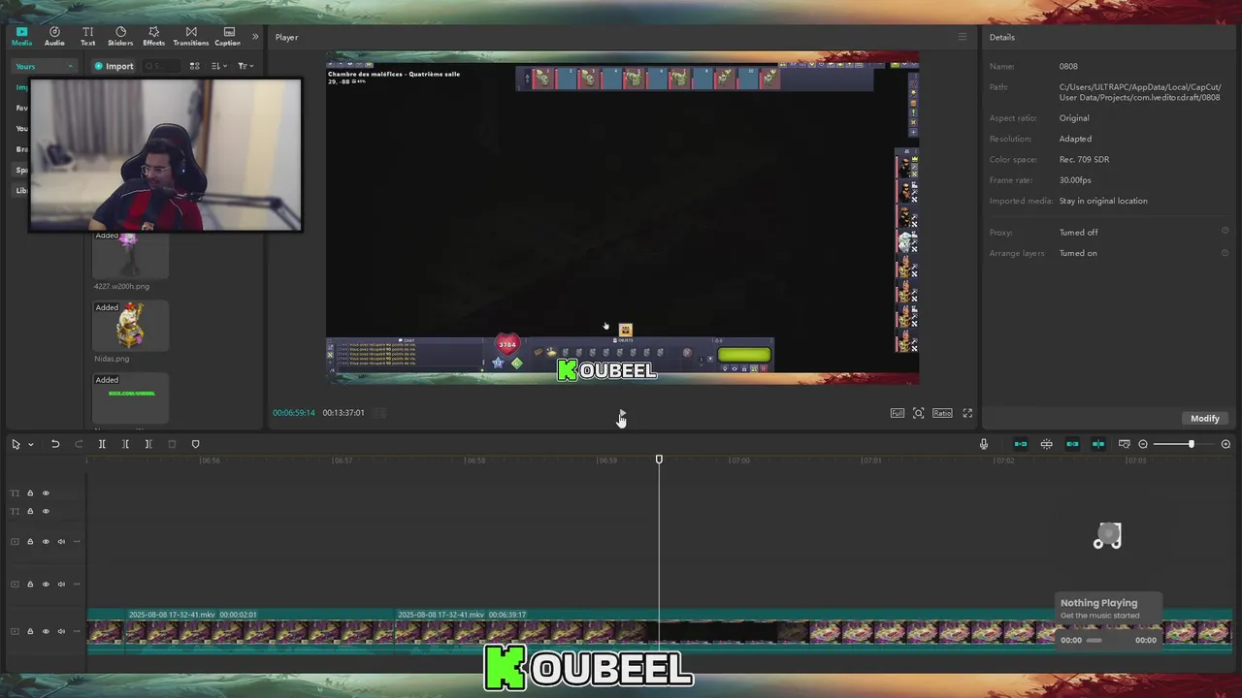Image resolution: width=1242 pixels, height=698 pixels.
Task: Hide the second text track
Action: pos(46,511)
